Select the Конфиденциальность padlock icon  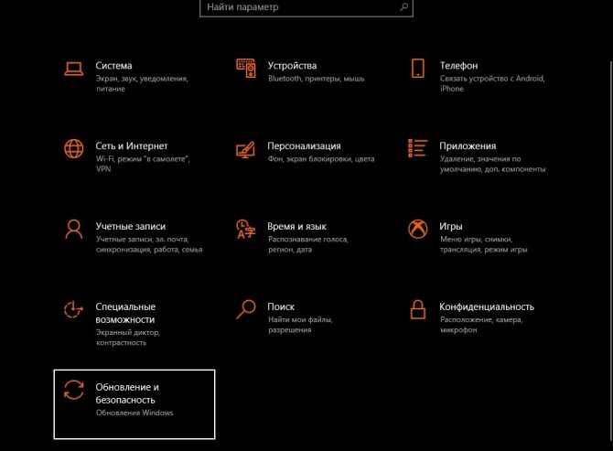(418, 309)
